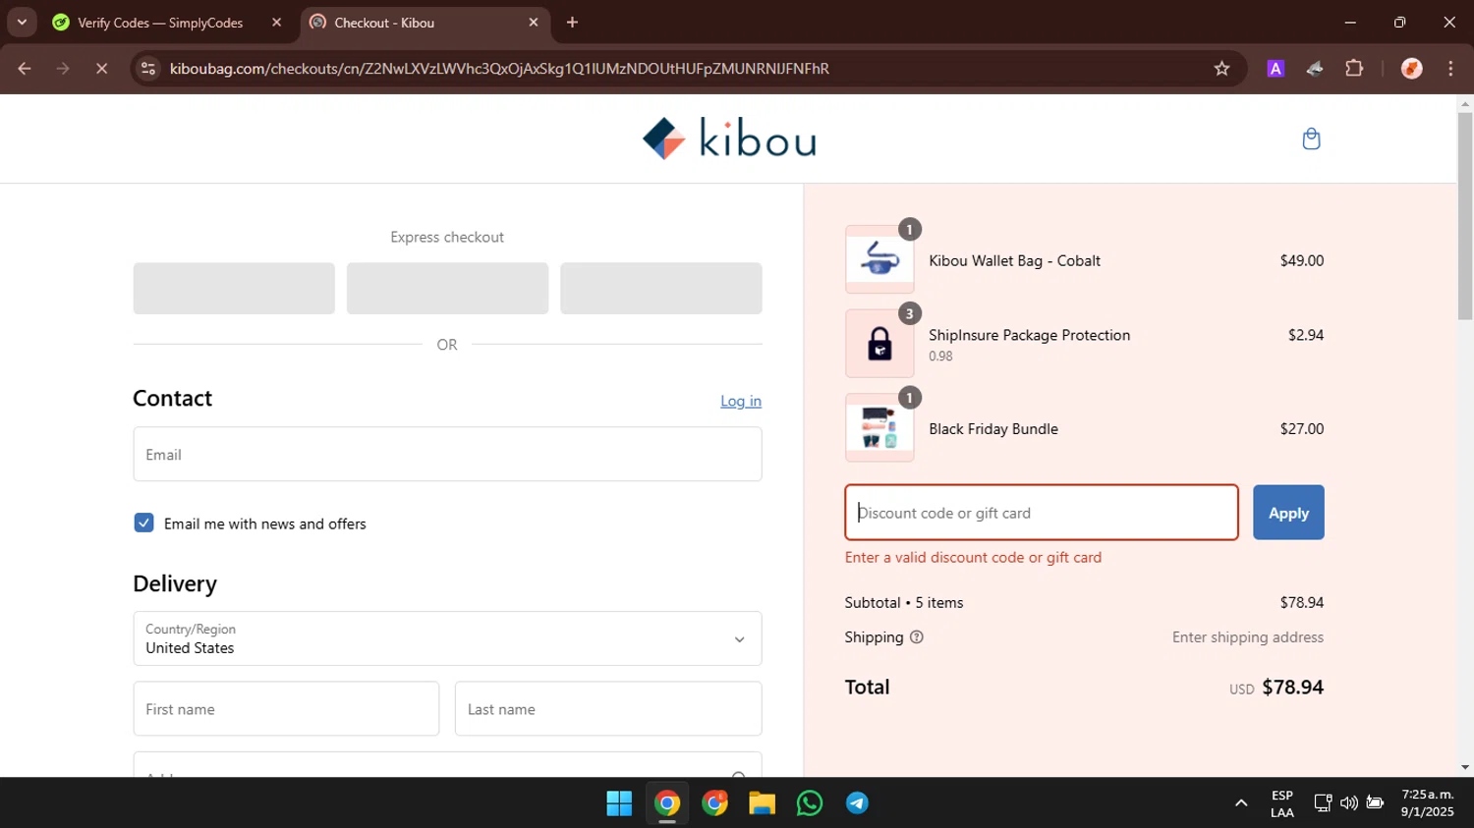The image size is (1474, 828).
Task: Click the Kibou logo
Action: click(729, 138)
